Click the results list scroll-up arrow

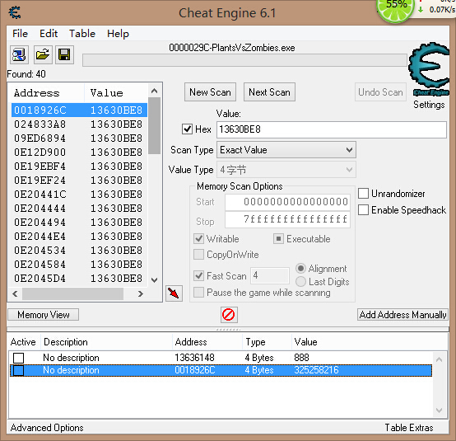pyautogui.click(x=155, y=91)
